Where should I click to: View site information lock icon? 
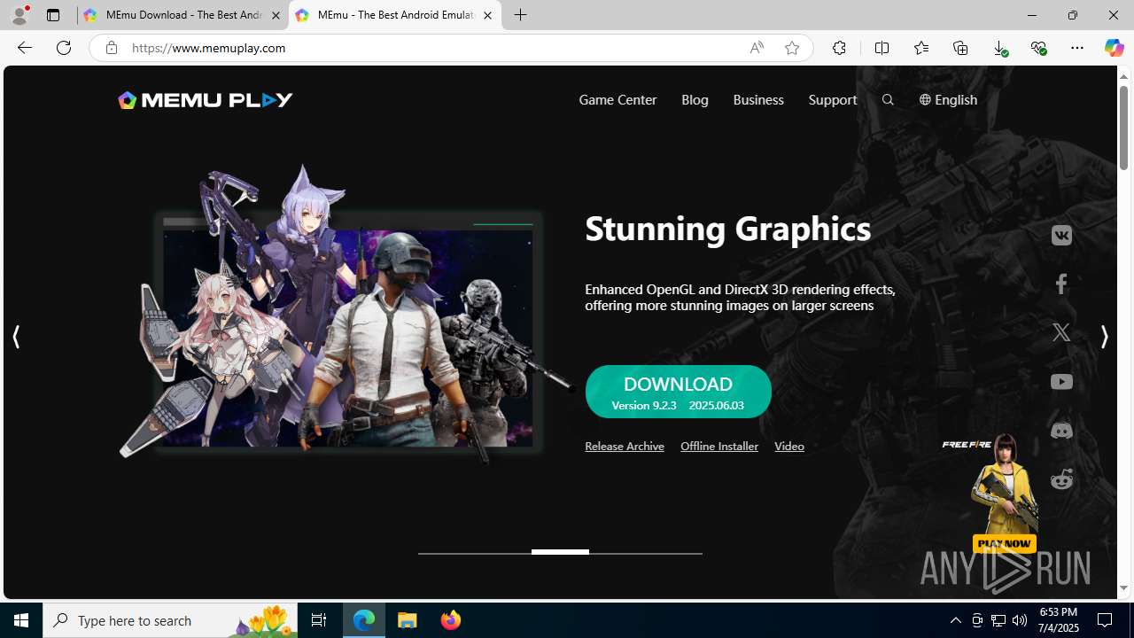111,48
